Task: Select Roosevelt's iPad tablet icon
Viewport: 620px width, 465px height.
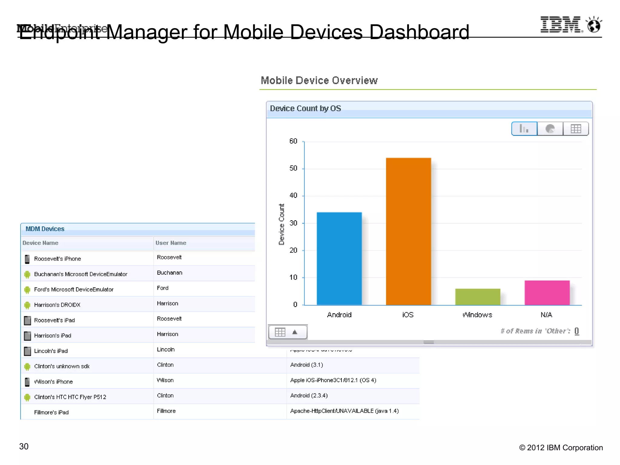Action: (28, 321)
